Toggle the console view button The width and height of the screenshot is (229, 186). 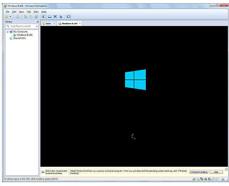[x=69, y=17]
